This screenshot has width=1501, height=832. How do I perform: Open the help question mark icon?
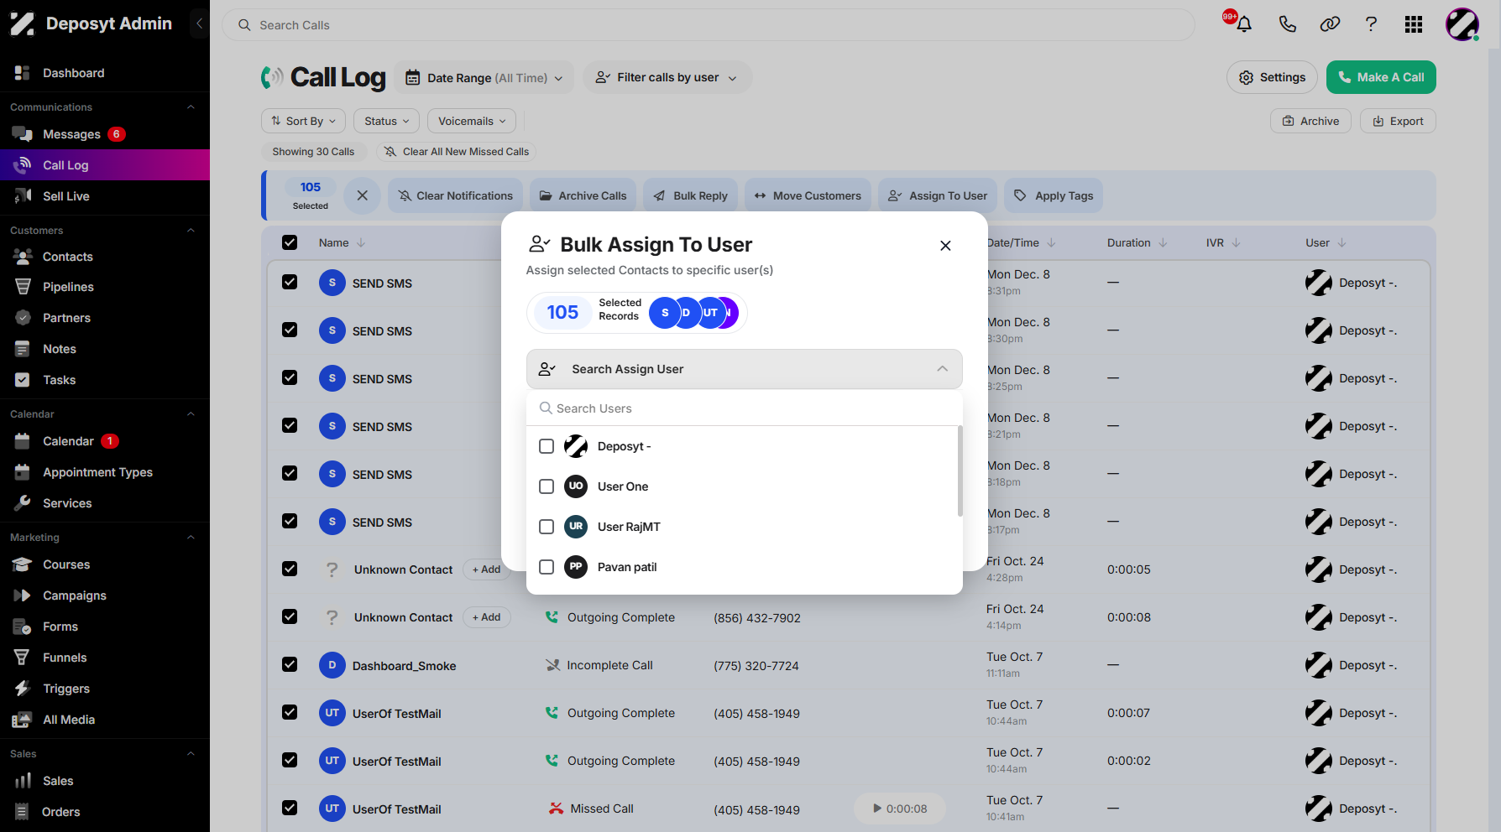[x=1371, y=24]
